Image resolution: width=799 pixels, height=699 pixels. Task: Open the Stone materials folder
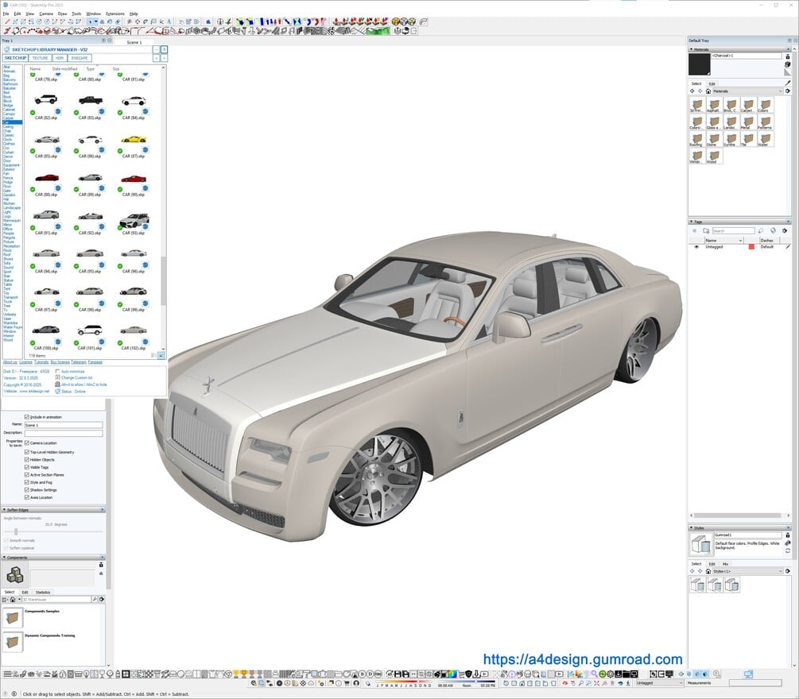tap(713, 139)
